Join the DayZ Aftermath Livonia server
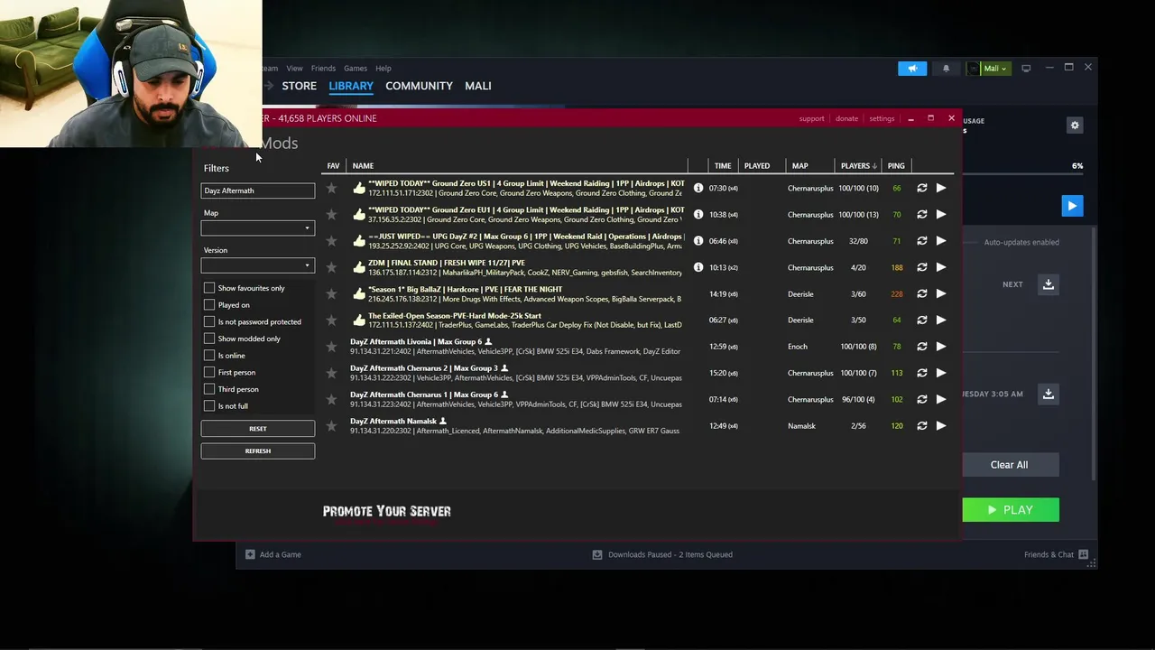This screenshot has width=1155, height=650. click(941, 346)
